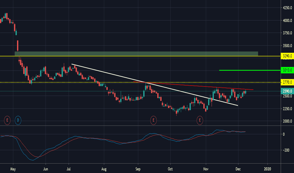Click the Jun label on time axis

[45, 169]
